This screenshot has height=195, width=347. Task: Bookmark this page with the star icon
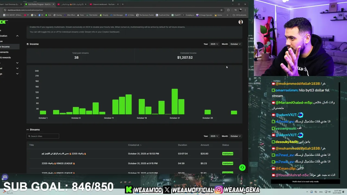[221, 10]
